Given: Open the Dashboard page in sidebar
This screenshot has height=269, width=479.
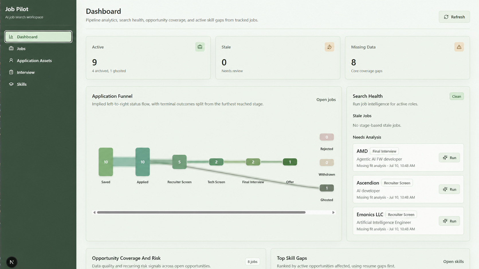Looking at the screenshot, I should click(38, 37).
